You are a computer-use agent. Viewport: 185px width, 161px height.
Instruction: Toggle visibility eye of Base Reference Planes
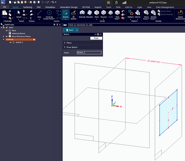pos(7,36)
